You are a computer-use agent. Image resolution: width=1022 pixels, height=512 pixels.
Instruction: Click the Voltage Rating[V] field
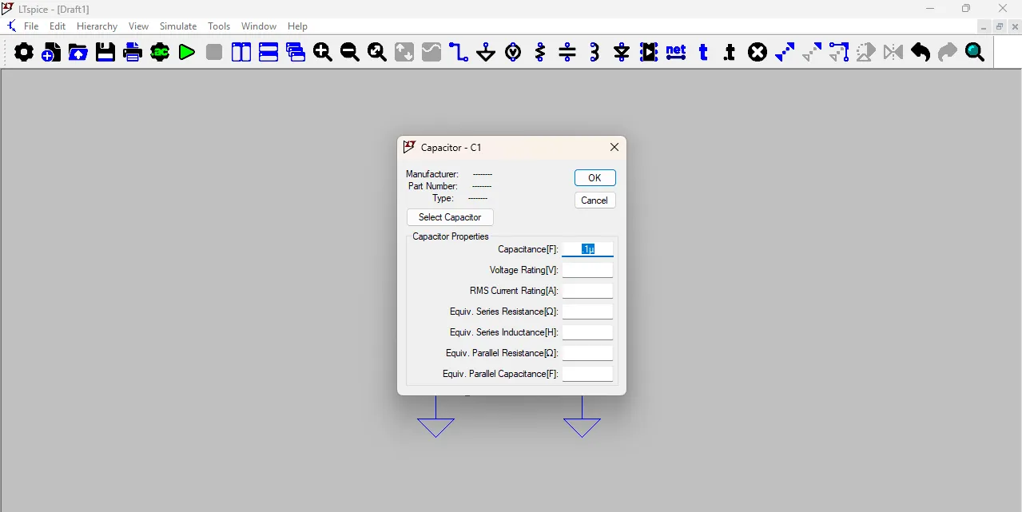click(587, 270)
